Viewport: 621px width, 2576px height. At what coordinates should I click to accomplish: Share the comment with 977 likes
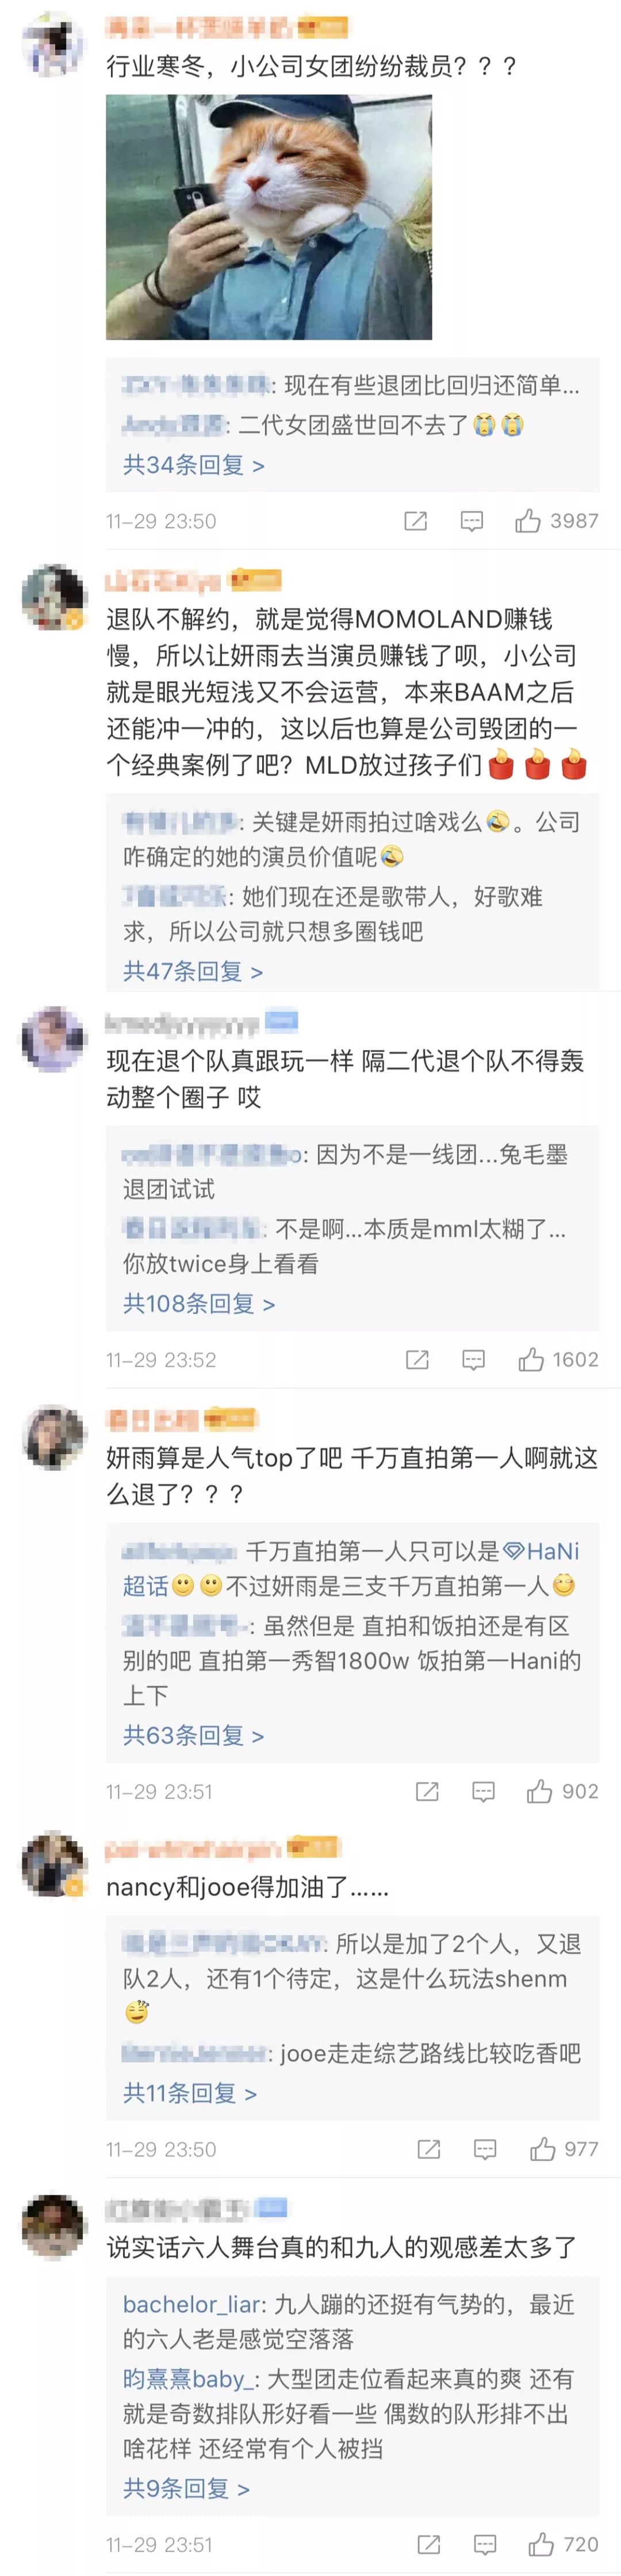click(430, 2150)
